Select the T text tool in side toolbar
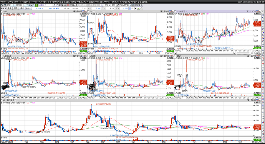The height and width of the screenshot is (144, 265). point(263,119)
